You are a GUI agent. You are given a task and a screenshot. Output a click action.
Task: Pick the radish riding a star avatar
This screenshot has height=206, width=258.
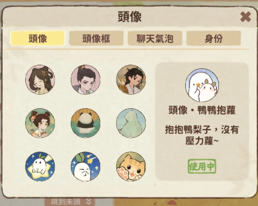coord(40,166)
